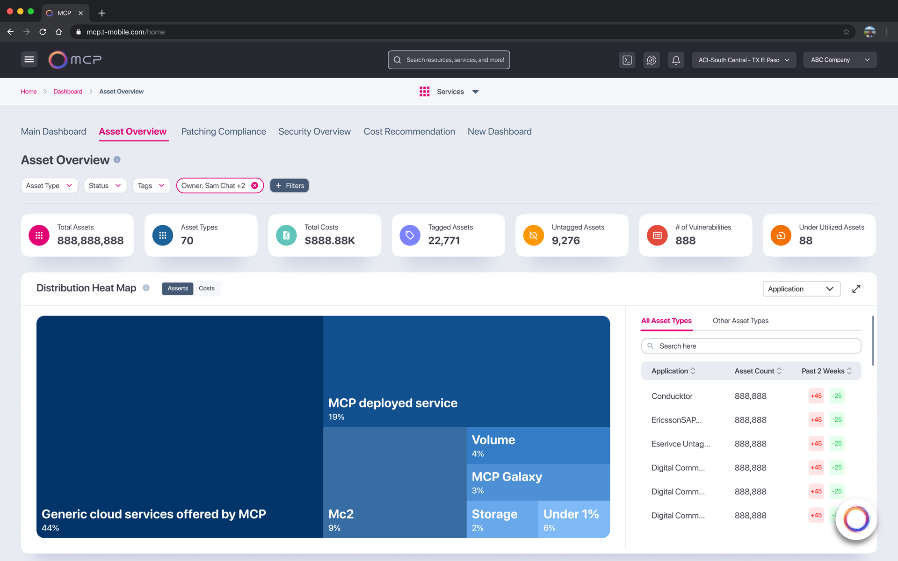
Task: Select the EricssonSAP... table row
Action: click(x=751, y=420)
